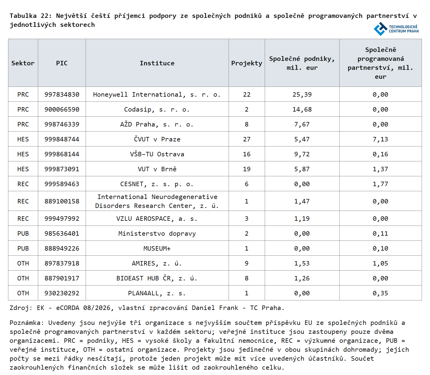The width and height of the screenshot is (430, 375).
Task: Click the 'Společně programovaná partnerství' header
Action: 380,63
